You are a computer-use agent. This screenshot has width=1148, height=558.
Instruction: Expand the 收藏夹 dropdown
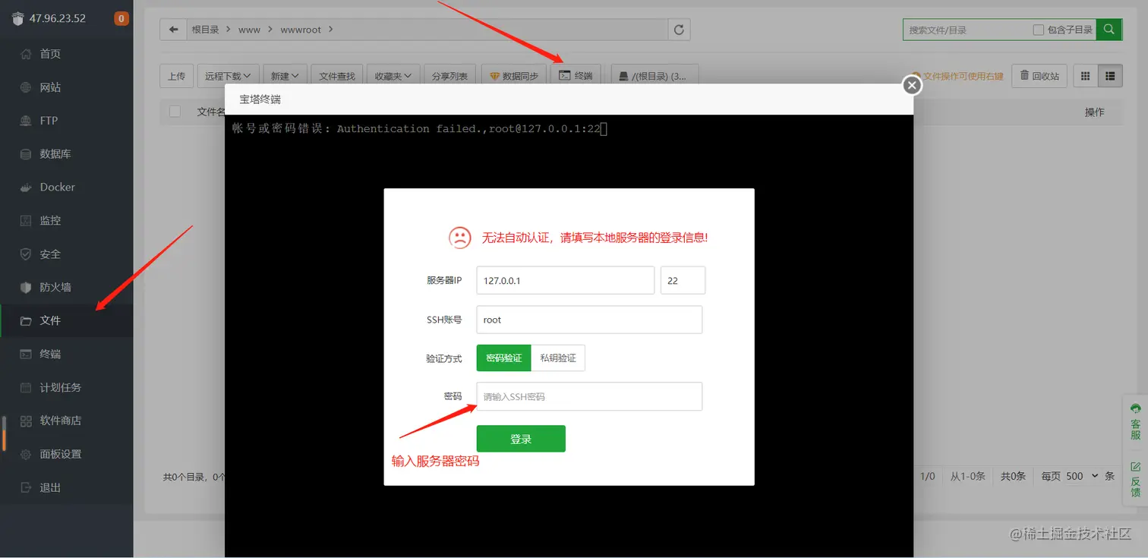click(393, 76)
